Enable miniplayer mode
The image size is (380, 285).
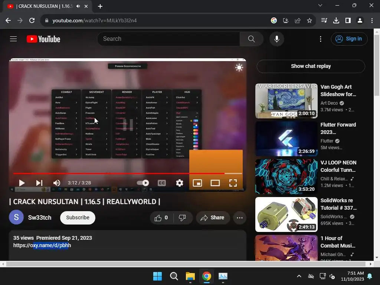pyautogui.click(x=197, y=183)
